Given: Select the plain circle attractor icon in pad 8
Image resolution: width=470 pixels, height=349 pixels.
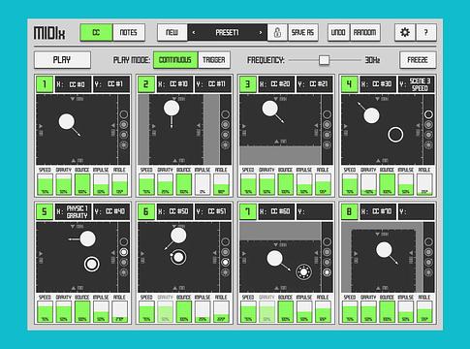Looking at the screenshot, I should click(428, 241).
